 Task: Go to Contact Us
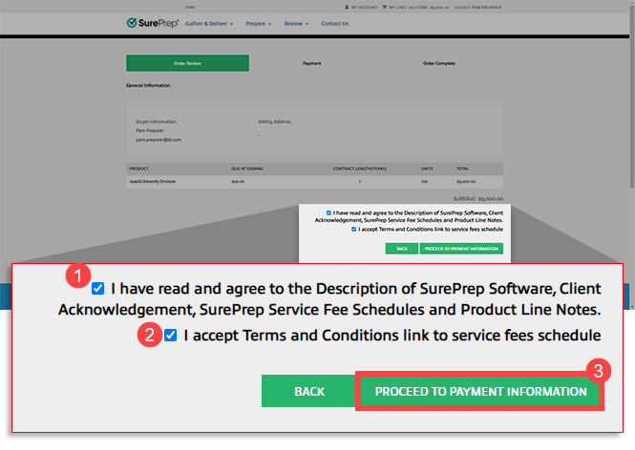click(x=334, y=24)
